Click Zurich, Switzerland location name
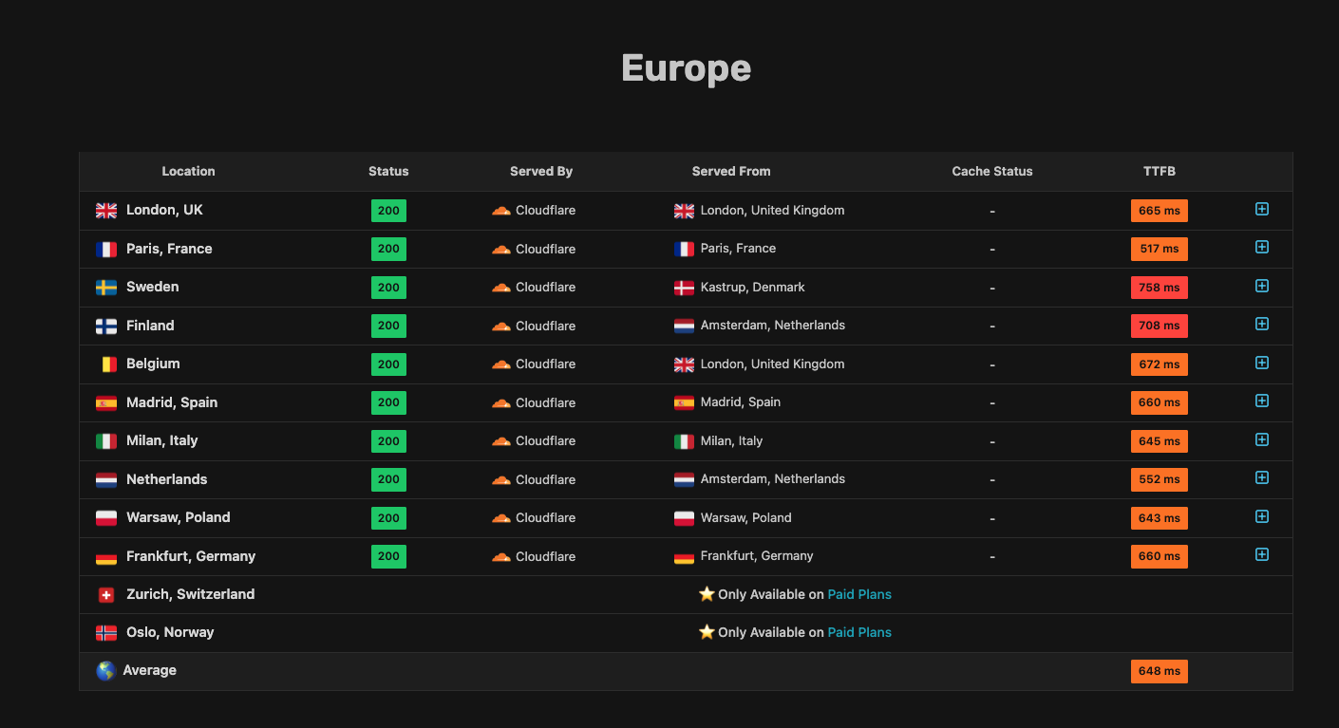 [190, 594]
